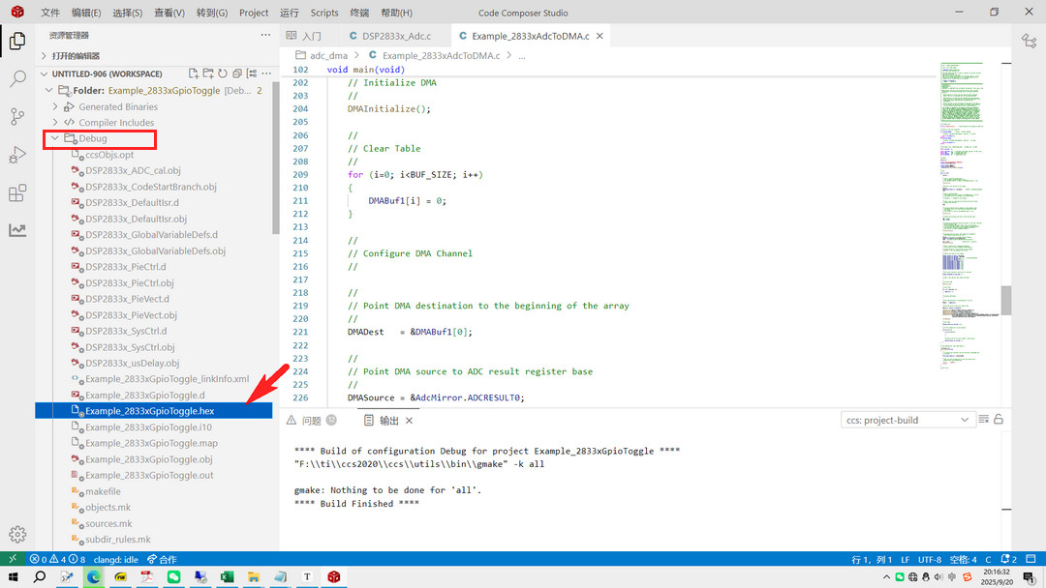Open the 运行 menu

coord(290,13)
